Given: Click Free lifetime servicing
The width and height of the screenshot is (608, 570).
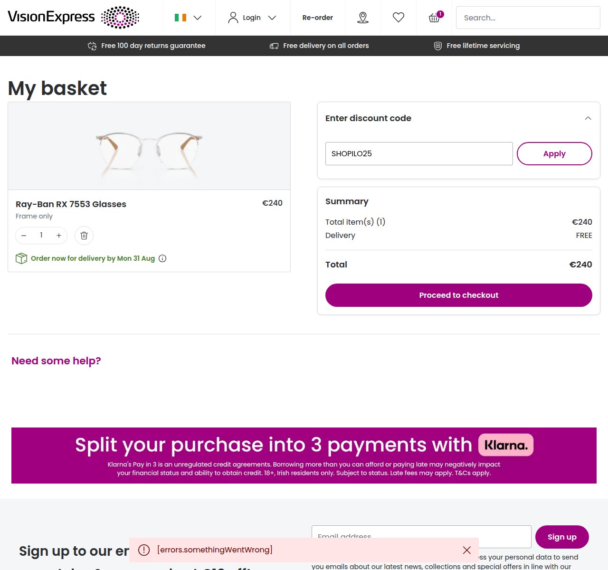Looking at the screenshot, I should pyautogui.click(x=477, y=46).
